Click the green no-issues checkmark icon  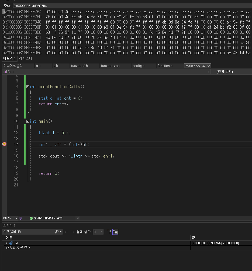click(x=31, y=218)
